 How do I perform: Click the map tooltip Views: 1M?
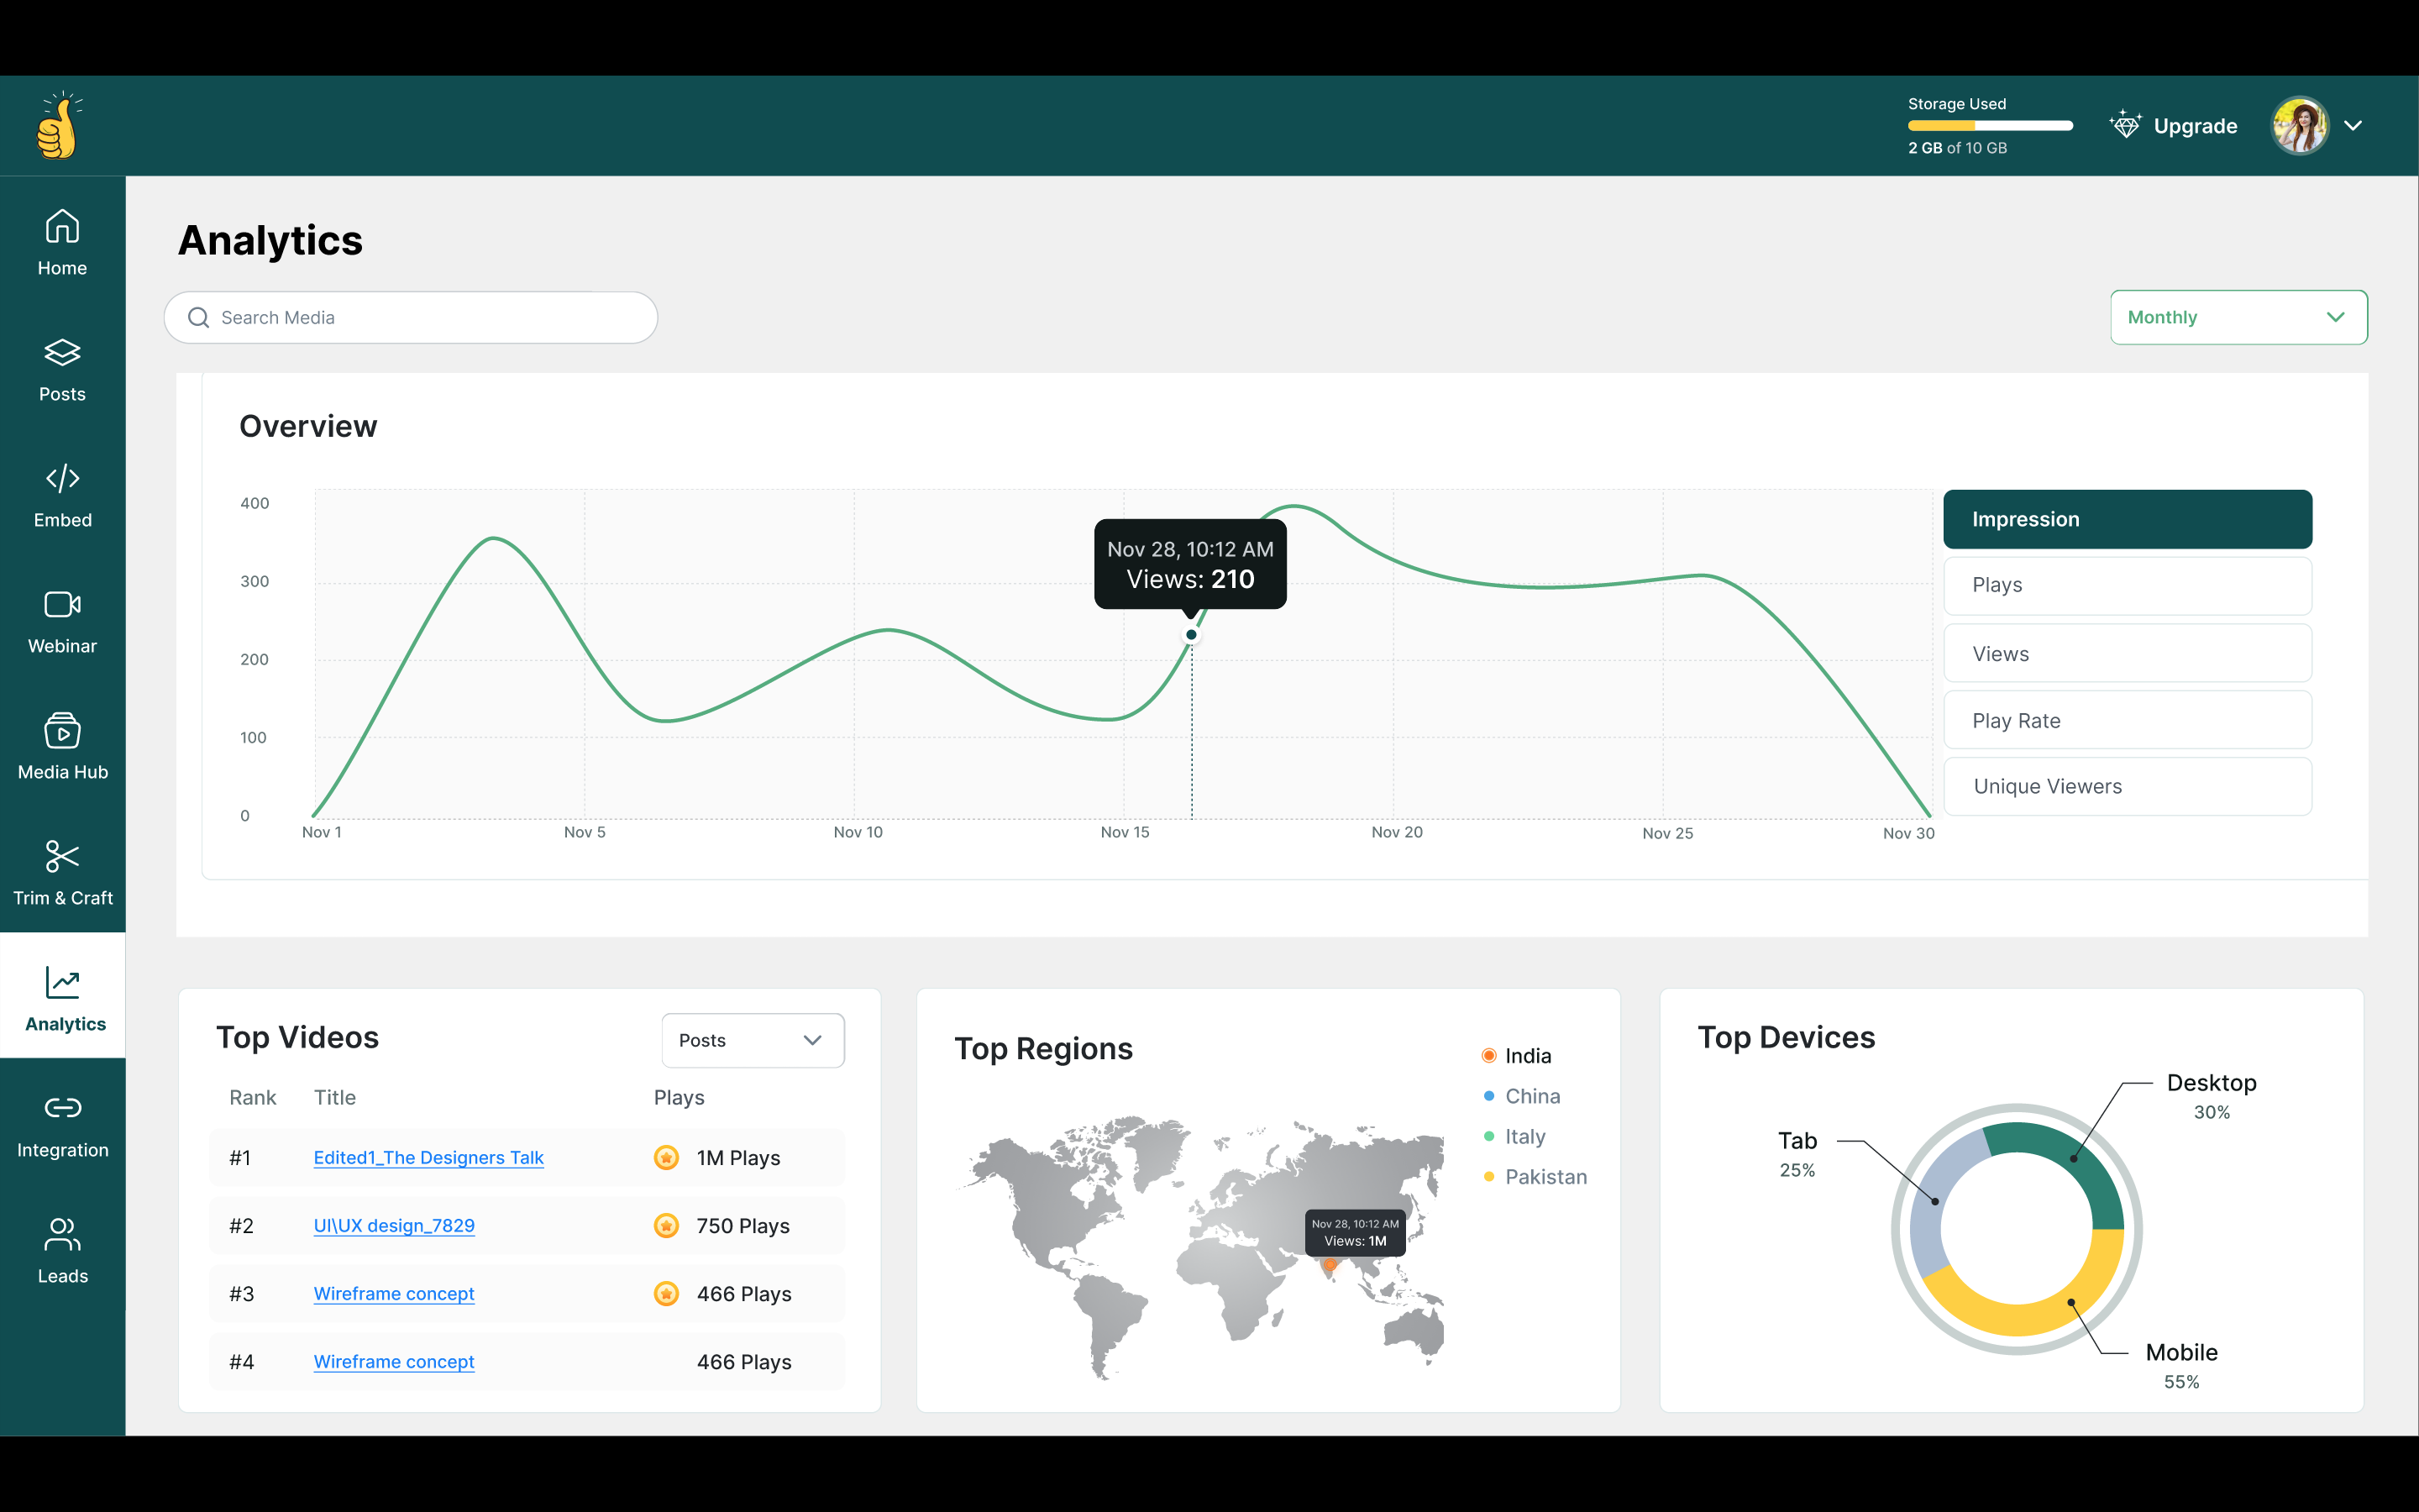point(1356,1233)
